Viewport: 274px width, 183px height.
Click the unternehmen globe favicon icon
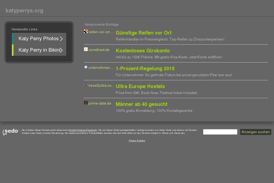pyautogui.click(x=86, y=67)
